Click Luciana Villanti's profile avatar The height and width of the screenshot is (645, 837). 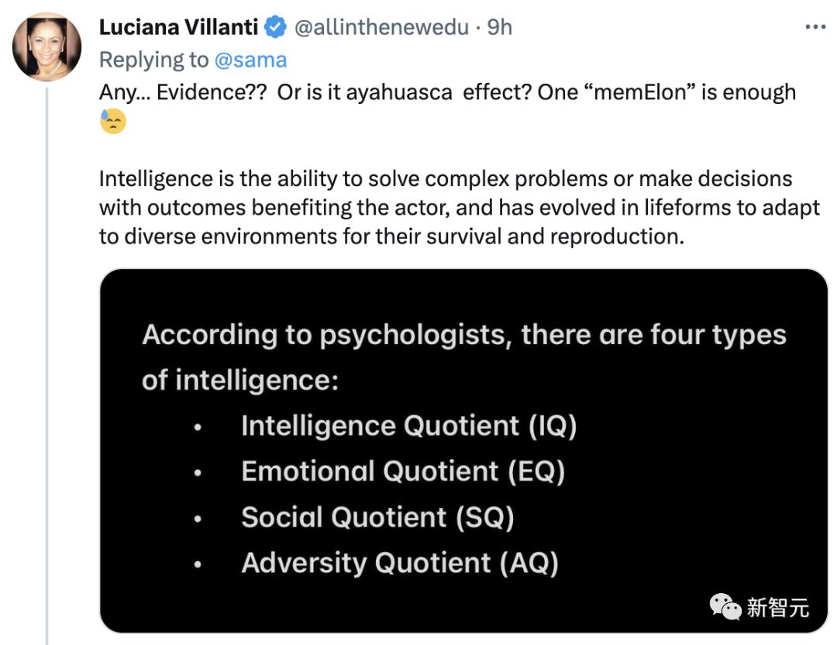(x=46, y=47)
